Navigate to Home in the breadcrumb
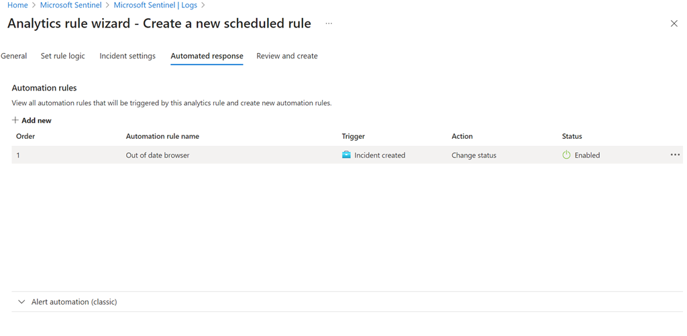Image resolution: width=687 pixels, height=336 pixels. tap(17, 5)
